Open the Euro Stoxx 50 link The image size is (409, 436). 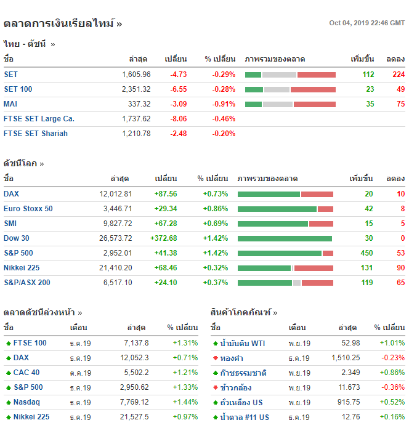[28, 209]
